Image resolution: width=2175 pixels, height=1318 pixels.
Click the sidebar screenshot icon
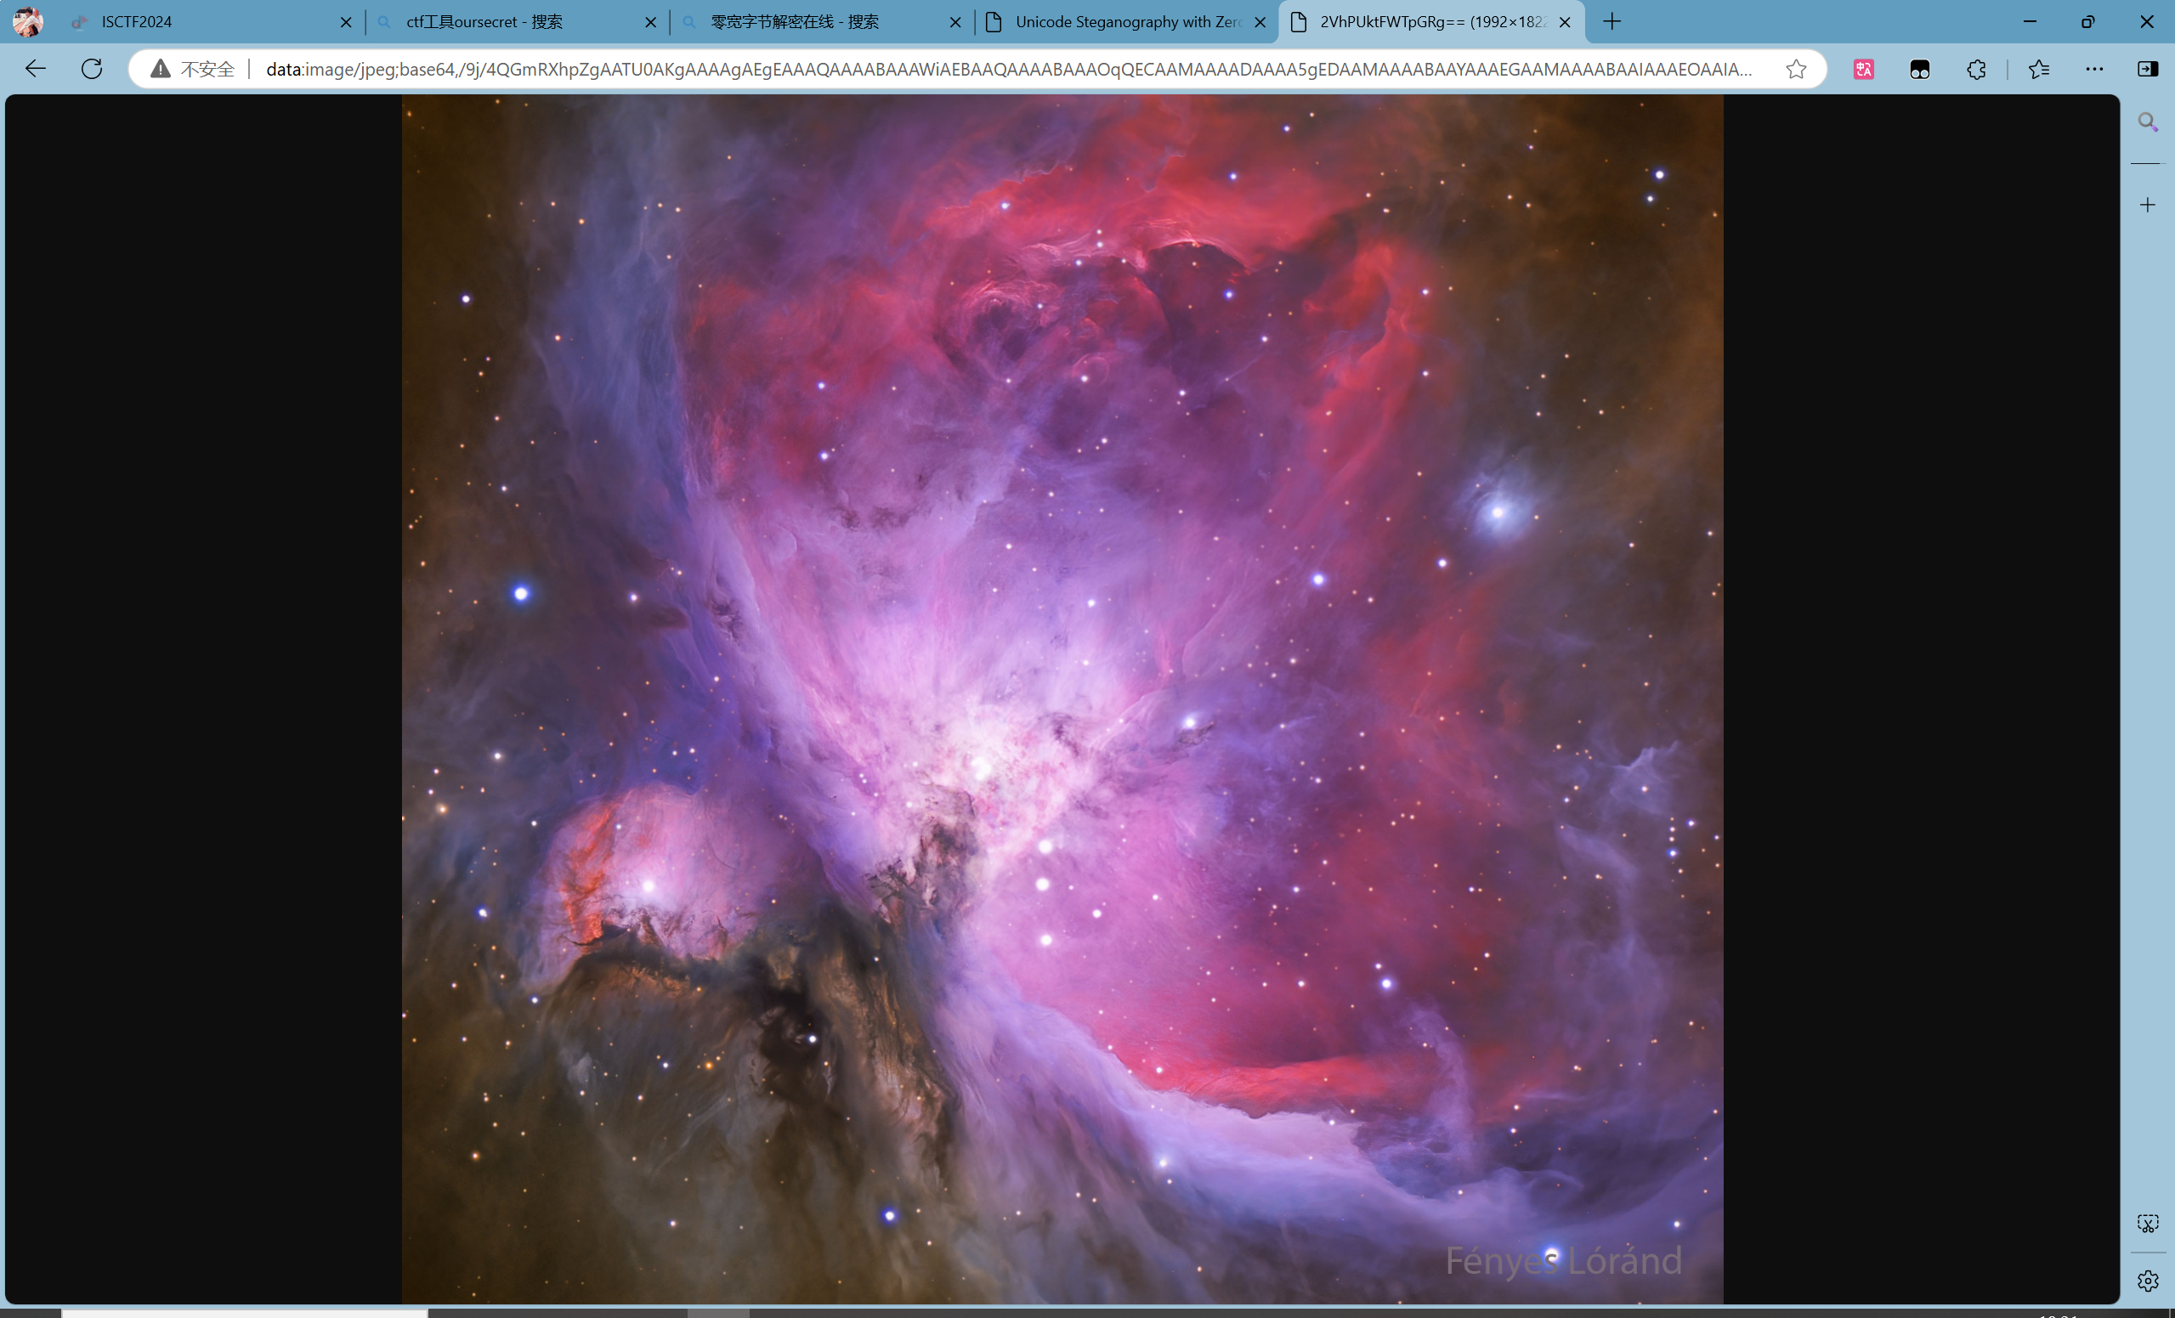pyautogui.click(x=2148, y=1224)
